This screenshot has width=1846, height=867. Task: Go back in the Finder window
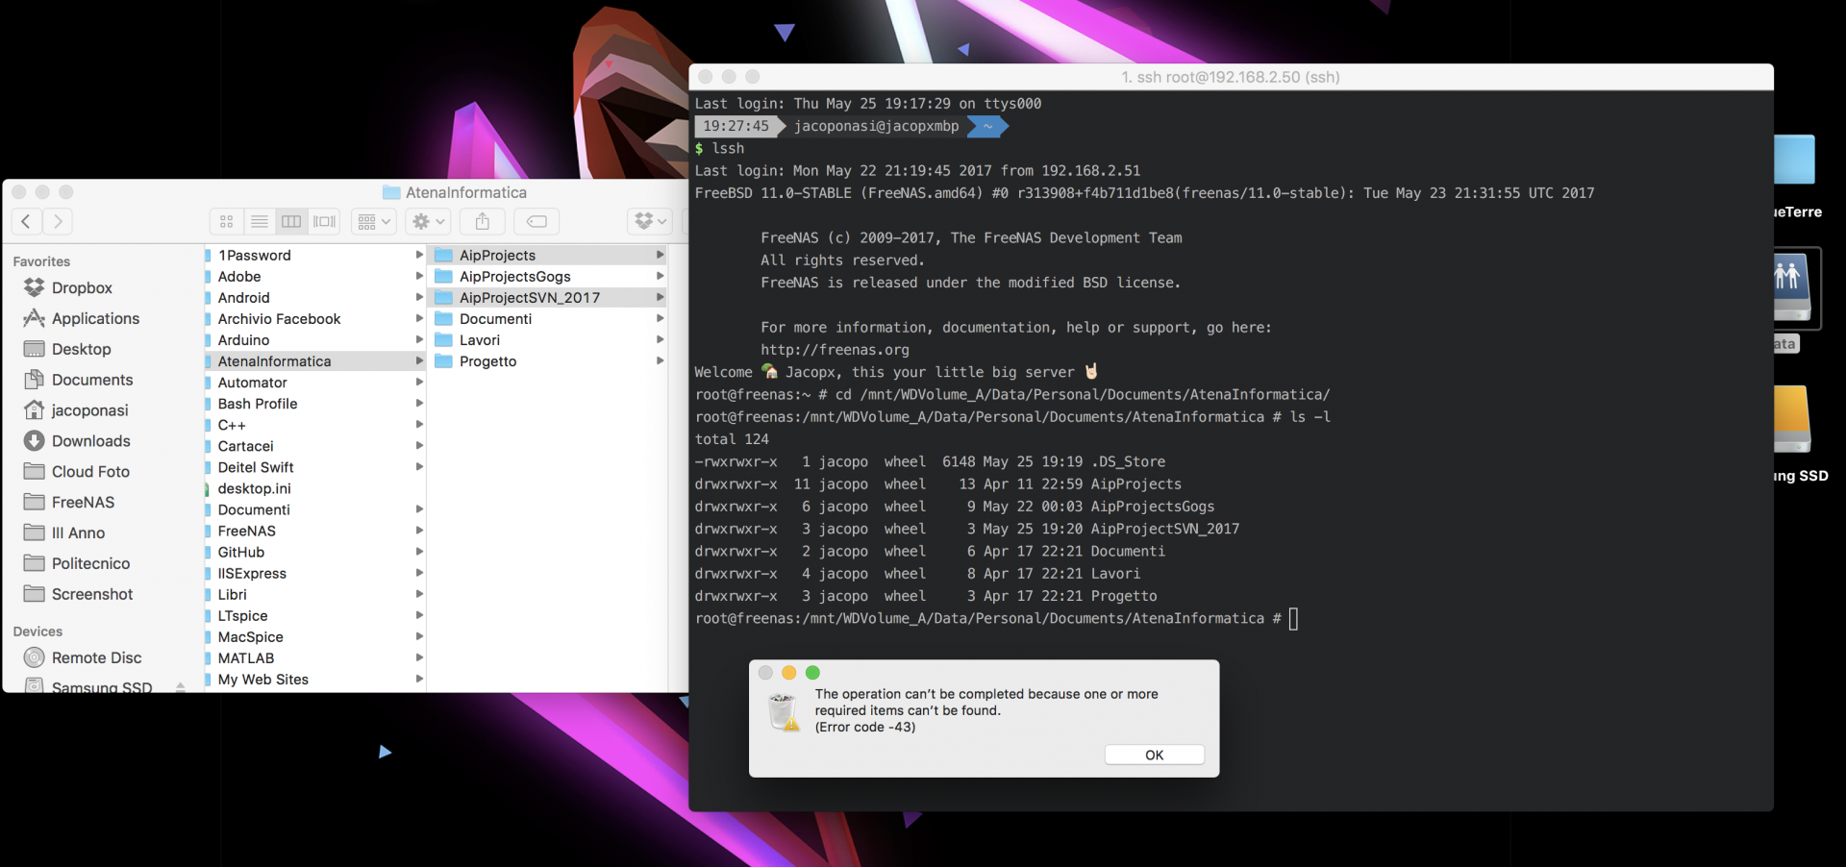26,222
